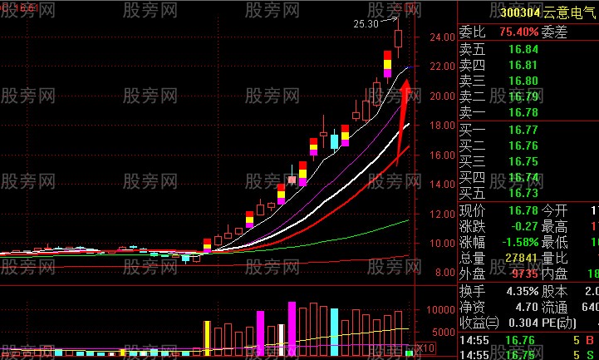Screen dimensions: 599x360
Task: Click the 卖五 row label
Action: coord(472,49)
